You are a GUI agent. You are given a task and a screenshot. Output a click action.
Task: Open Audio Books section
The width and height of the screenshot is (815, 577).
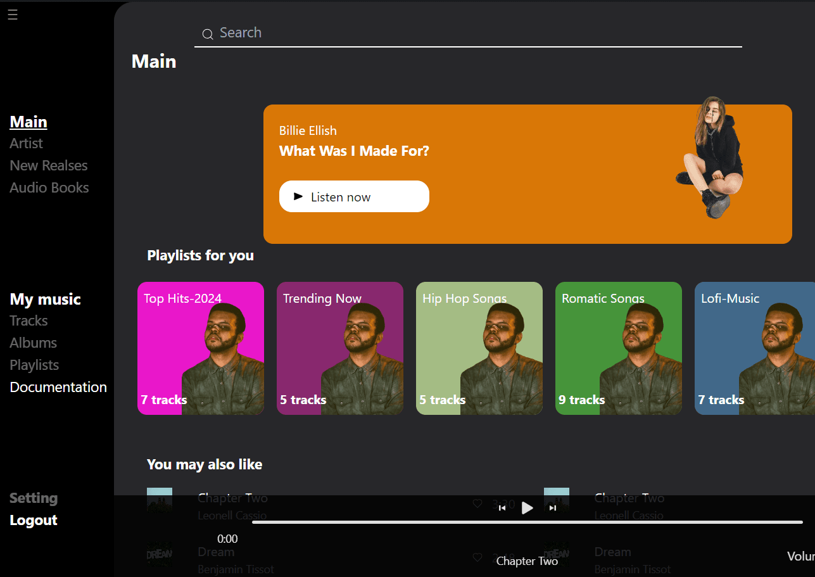point(49,188)
